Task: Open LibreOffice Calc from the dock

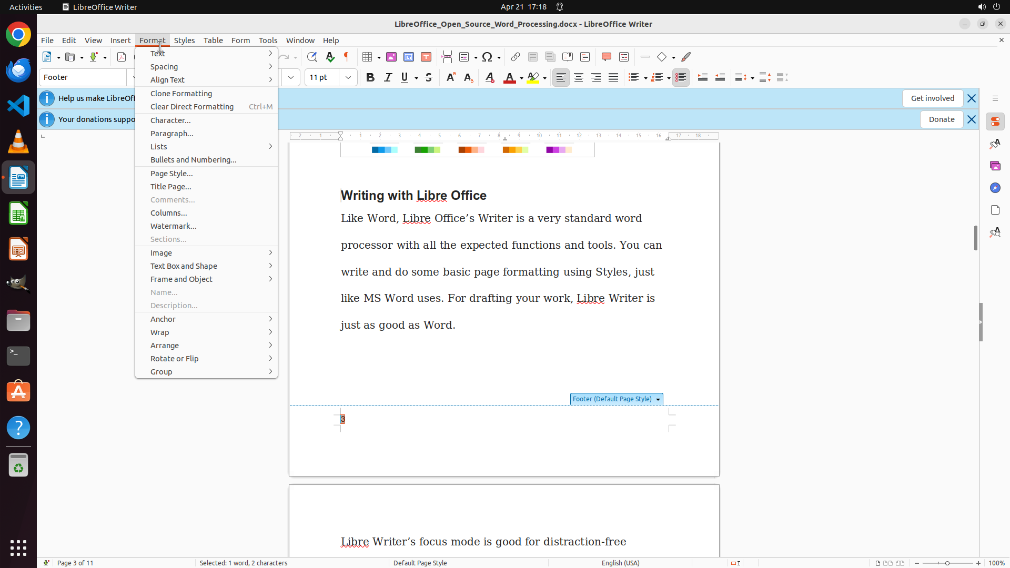Action: pos(18,214)
